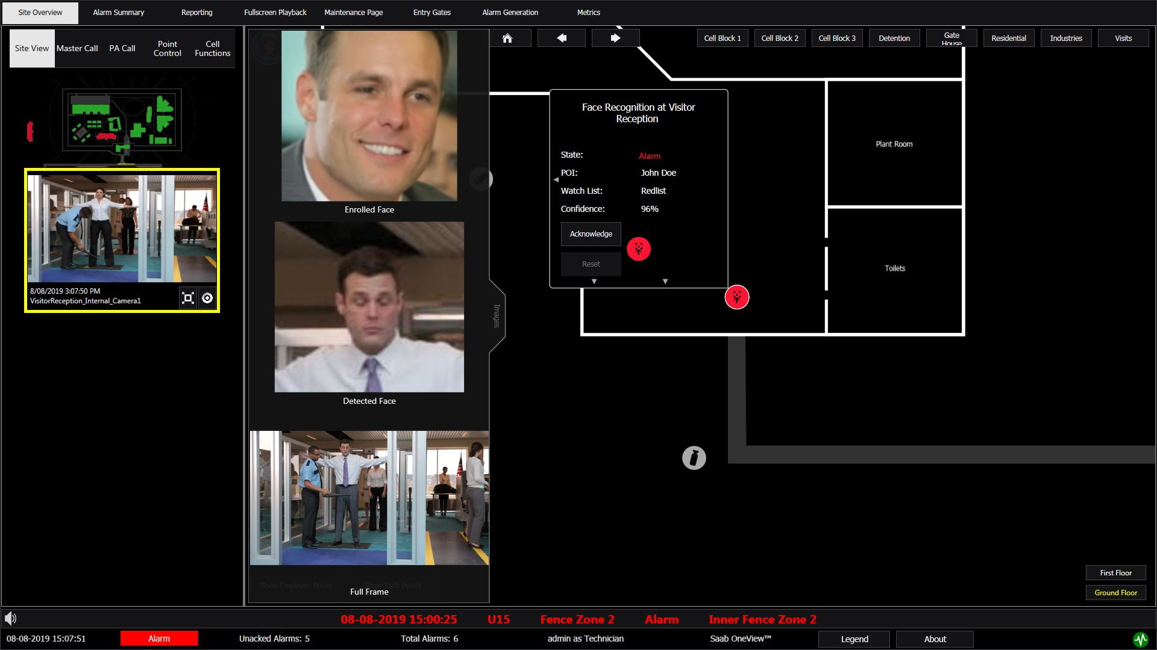Open the Legend button
The height and width of the screenshot is (650, 1157).
click(x=854, y=639)
